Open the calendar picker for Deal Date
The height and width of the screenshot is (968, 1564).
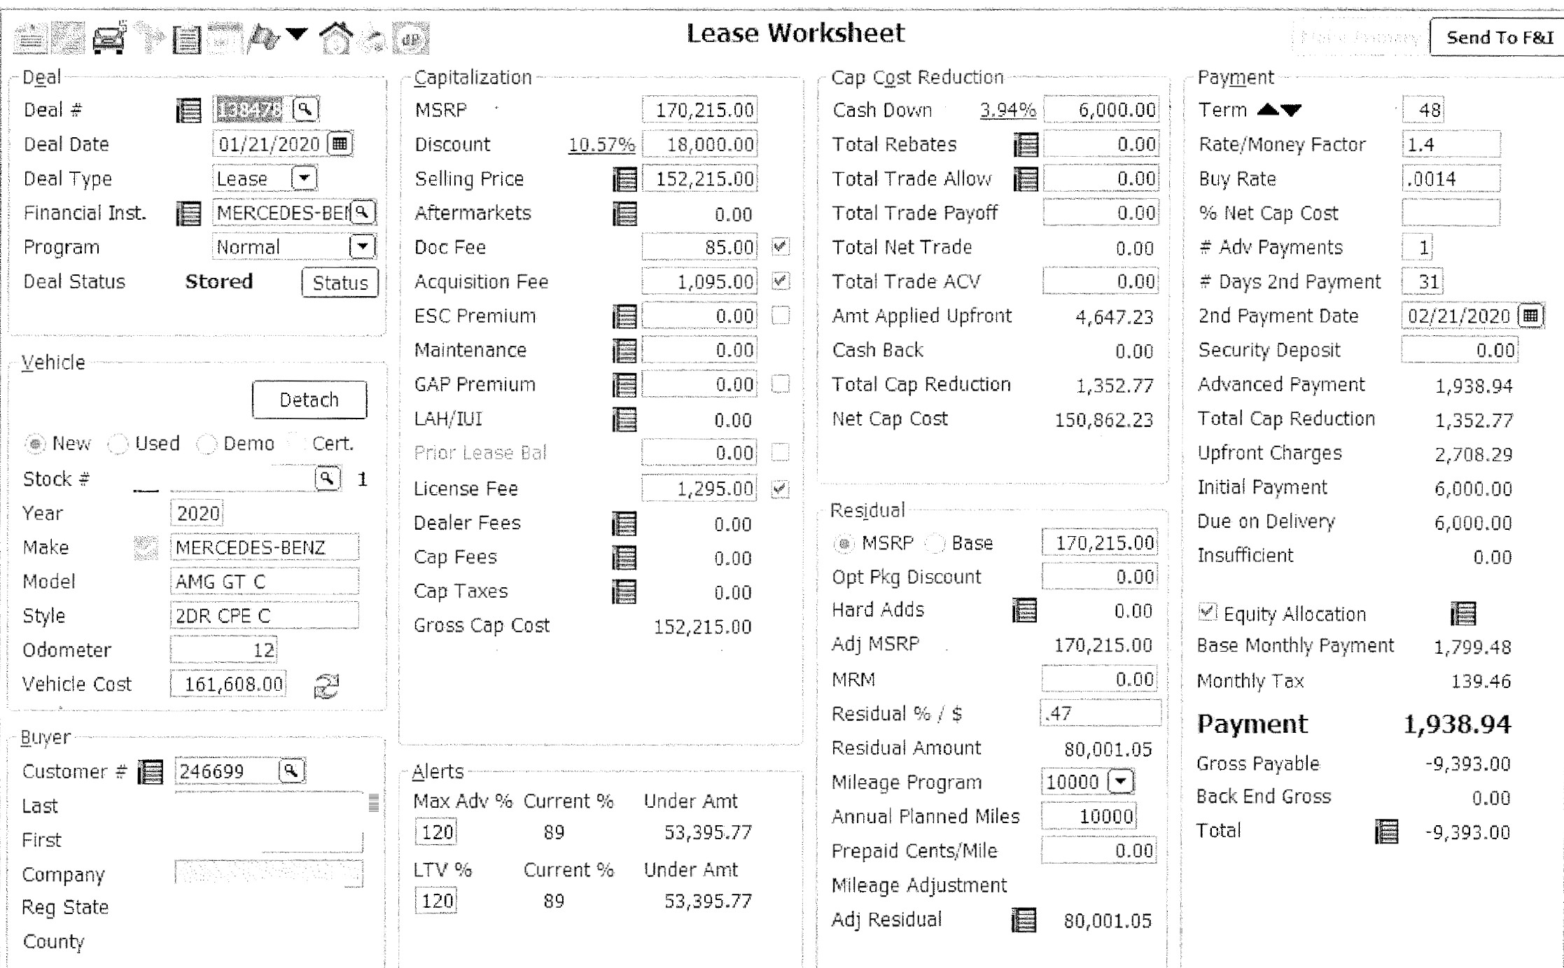coord(340,143)
